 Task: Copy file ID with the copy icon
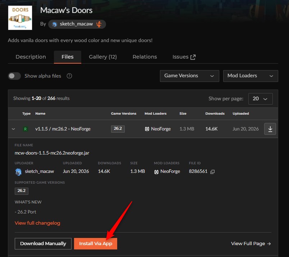pos(212,172)
